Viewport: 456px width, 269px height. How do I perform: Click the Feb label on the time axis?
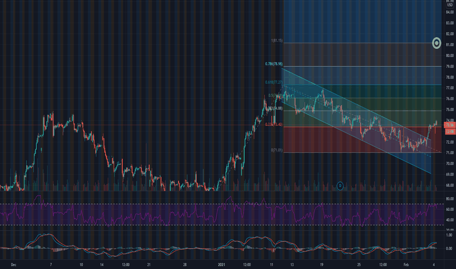(x=406, y=265)
